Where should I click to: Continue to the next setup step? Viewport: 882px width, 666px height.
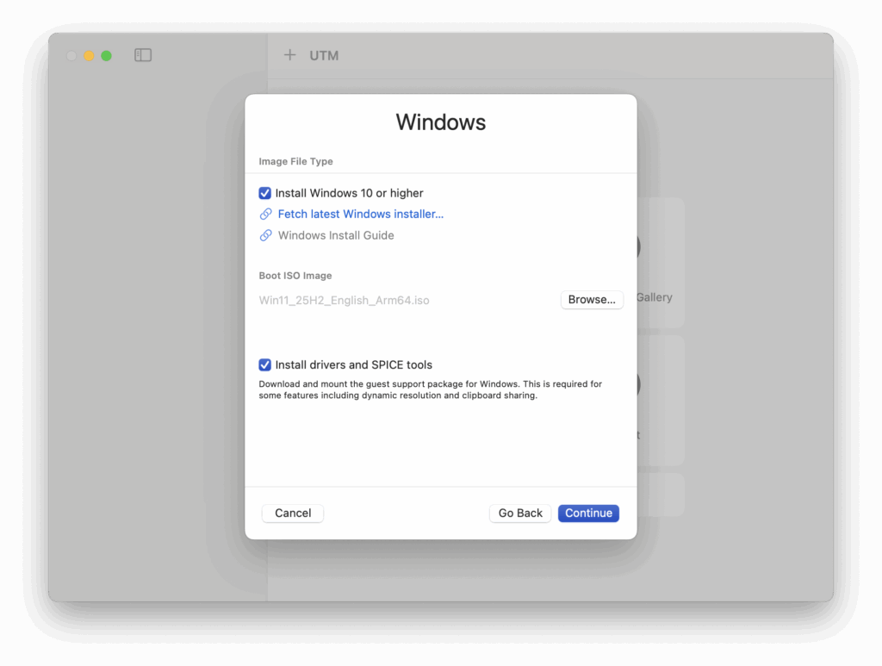pos(588,513)
